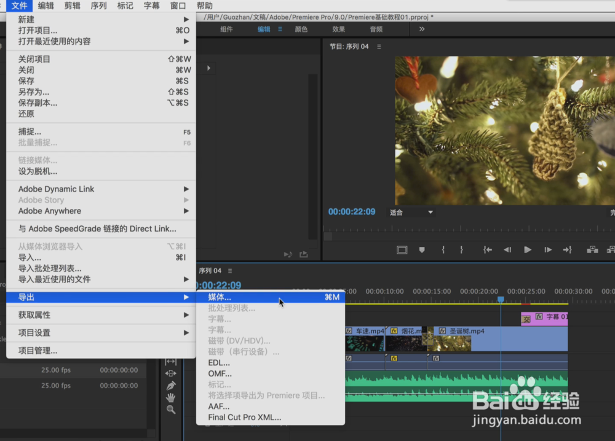Screen dimensions: 615x441
Task: Click the Add Marker button
Action: 422,250
